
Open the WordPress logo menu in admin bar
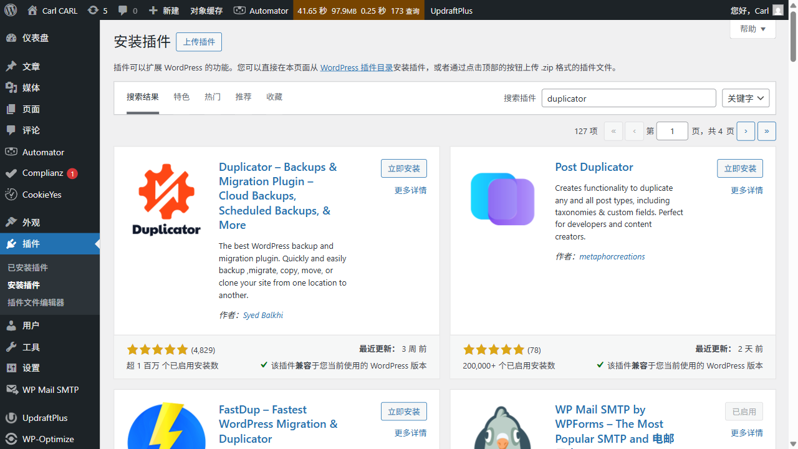tap(10, 10)
